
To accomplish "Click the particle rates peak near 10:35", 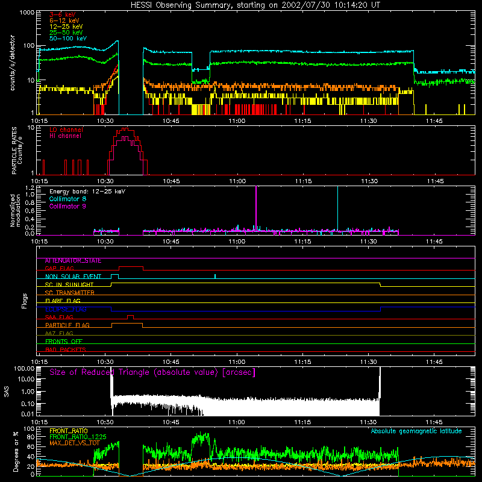I will 125,130.
